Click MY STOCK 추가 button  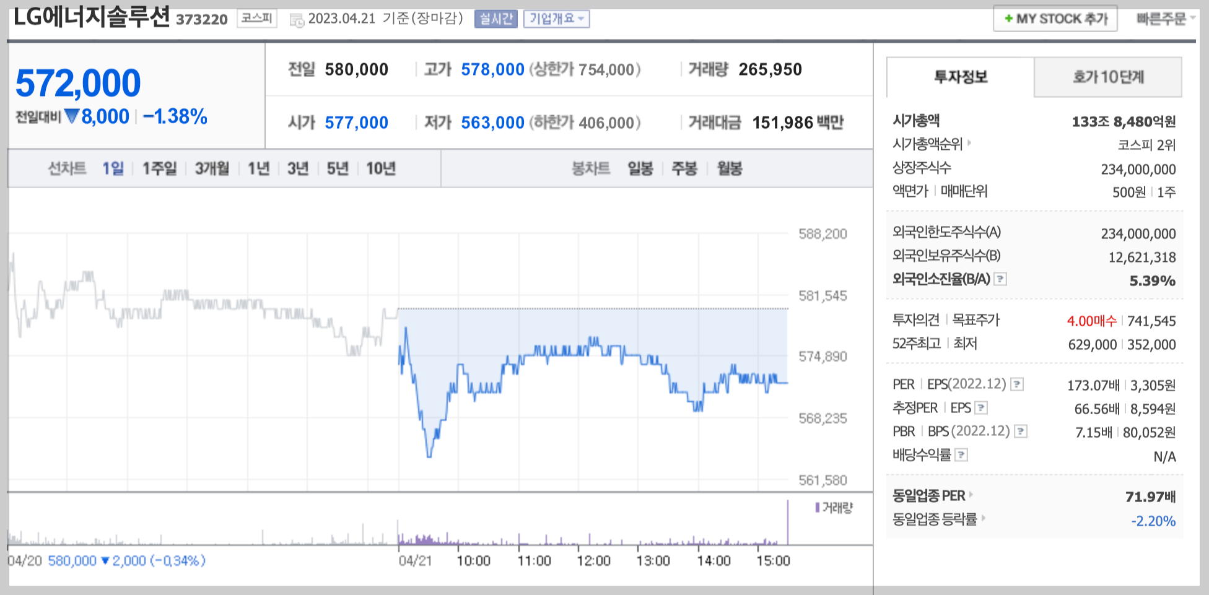[x=1055, y=19]
